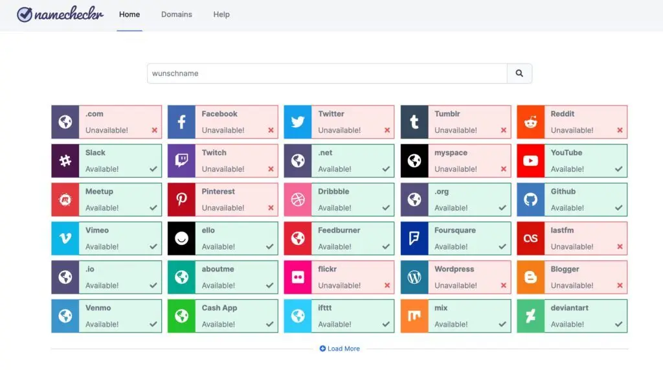
Task: Click the Wordpress icon
Action: click(x=414, y=277)
